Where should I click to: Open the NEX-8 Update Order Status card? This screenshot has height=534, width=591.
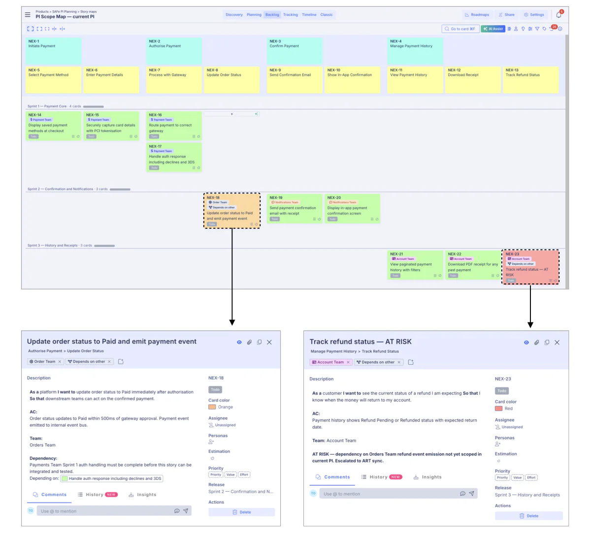click(231, 80)
